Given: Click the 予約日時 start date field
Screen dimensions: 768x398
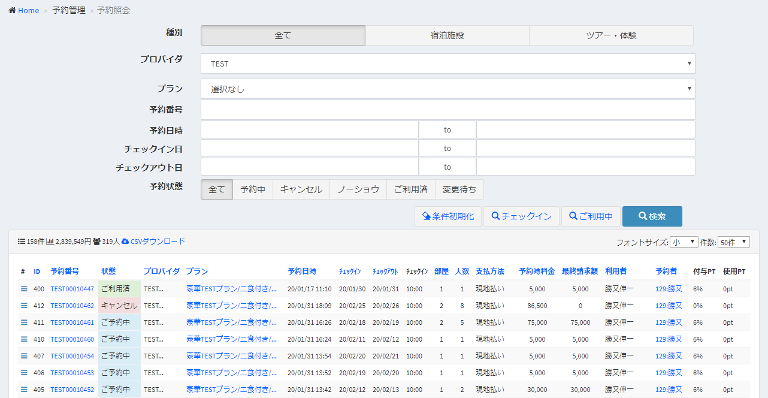Looking at the screenshot, I should point(310,129).
